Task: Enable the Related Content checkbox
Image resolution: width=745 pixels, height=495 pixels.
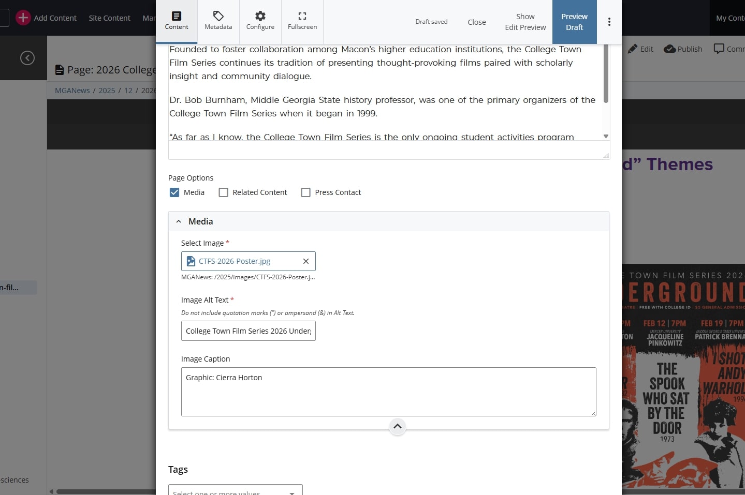Action: point(224,192)
